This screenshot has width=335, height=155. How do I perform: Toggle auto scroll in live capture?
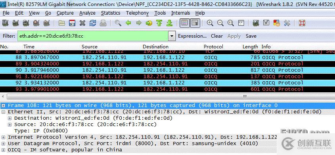coord(195,23)
